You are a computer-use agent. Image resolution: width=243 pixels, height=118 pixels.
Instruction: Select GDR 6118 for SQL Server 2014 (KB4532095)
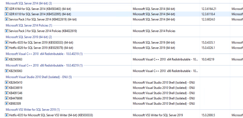pos(40,14)
